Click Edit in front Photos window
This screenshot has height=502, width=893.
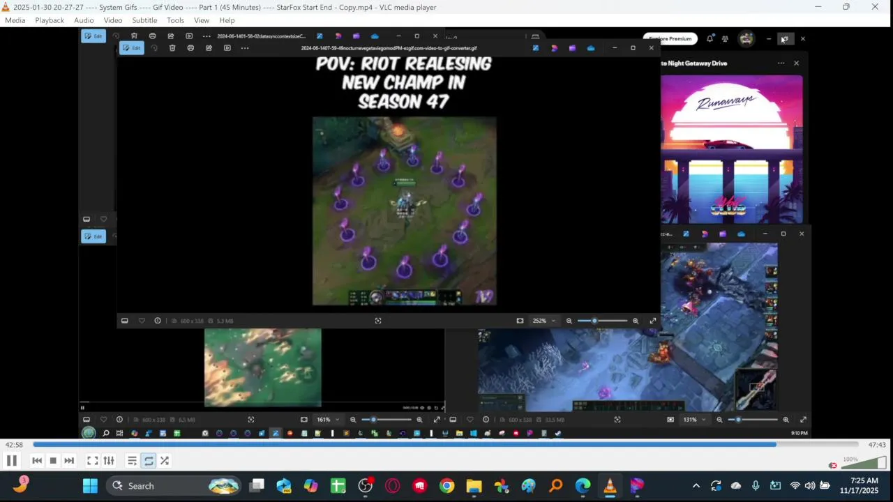click(132, 48)
